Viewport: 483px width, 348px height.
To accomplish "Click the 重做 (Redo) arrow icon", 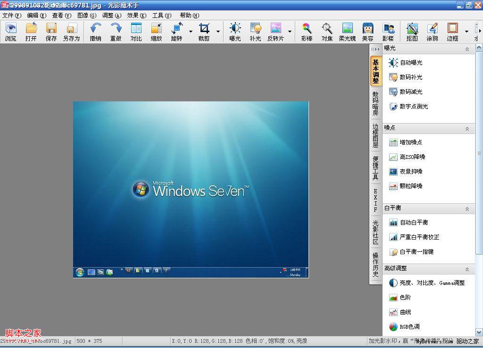I will [116, 32].
